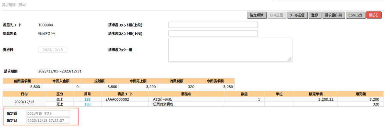Image resolution: width=385 pixels, height=129 pixels.
Task: Click the 販売額 column header
Action: pyautogui.click(x=360, y=94)
